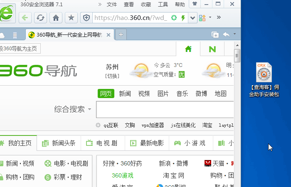Select the 新闻 search category tab
291x187 pixels.
click(x=125, y=93)
